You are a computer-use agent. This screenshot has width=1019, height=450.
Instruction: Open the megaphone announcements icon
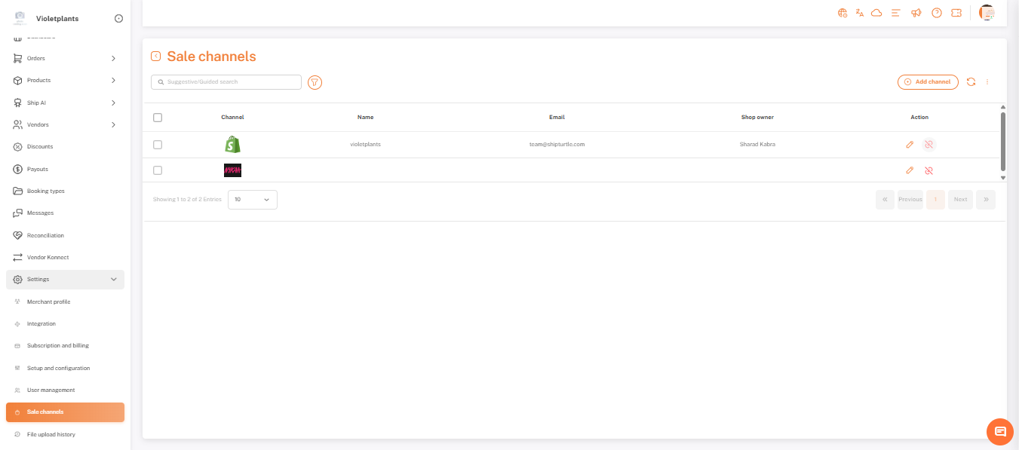tap(916, 13)
